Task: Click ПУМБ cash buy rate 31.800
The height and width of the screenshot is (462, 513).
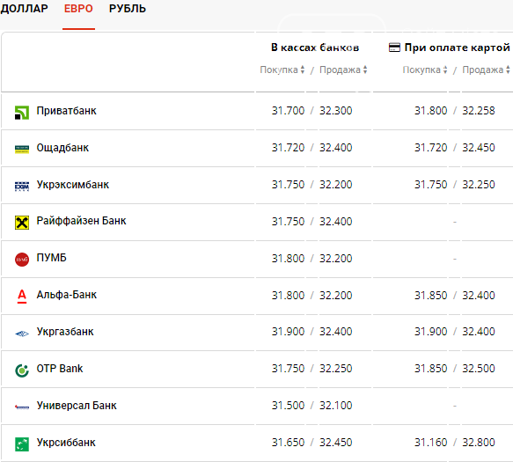Action: [x=288, y=259]
